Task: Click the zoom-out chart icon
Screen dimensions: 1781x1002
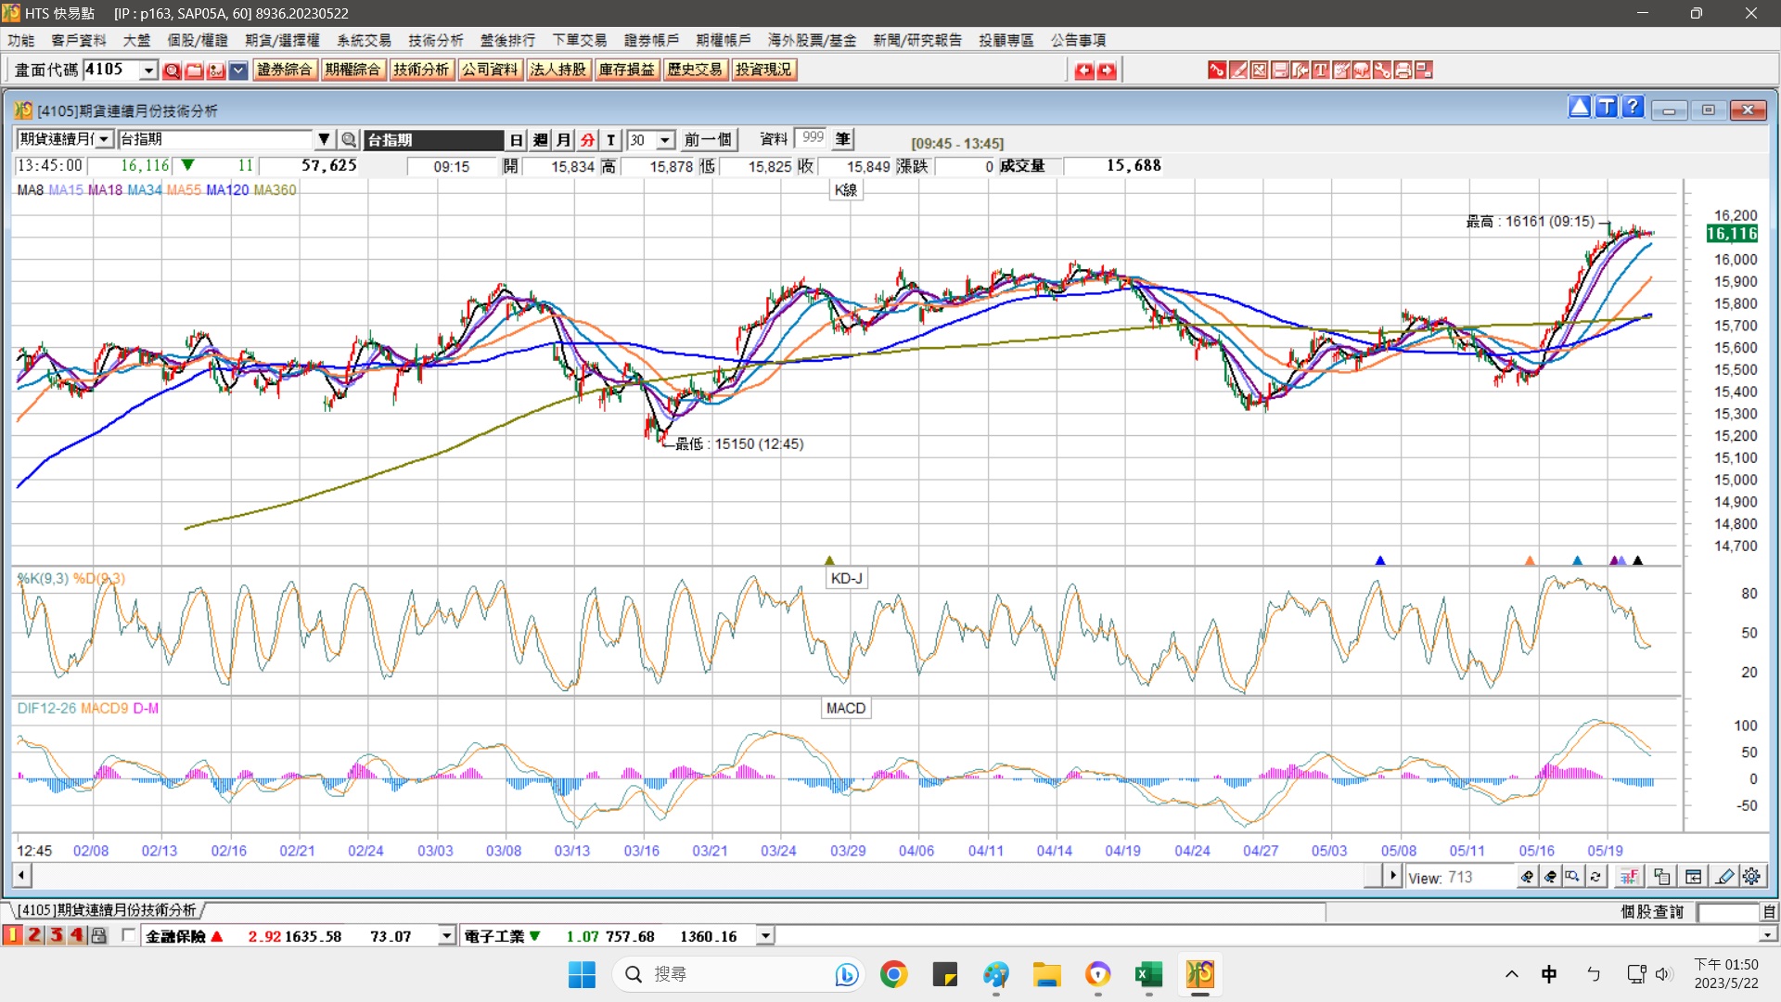Action: [x=1550, y=877]
